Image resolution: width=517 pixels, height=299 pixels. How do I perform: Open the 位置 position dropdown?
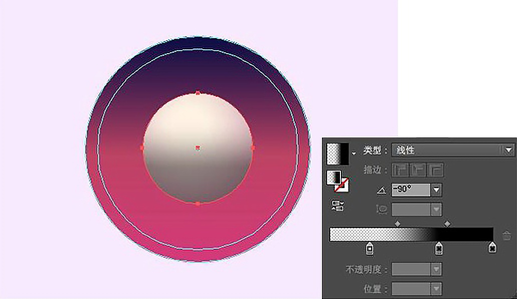click(436, 288)
